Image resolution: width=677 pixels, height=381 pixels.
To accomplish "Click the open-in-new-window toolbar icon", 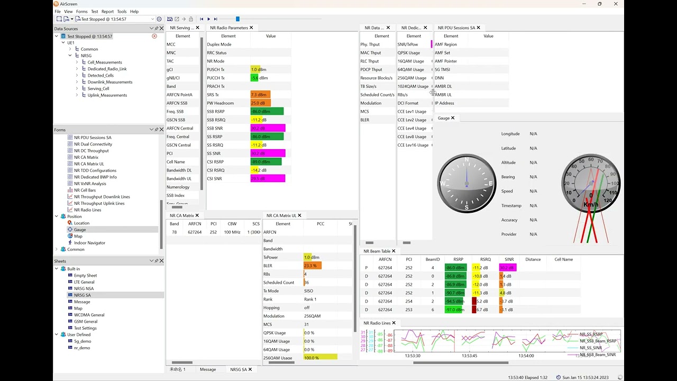I will coord(177,19).
